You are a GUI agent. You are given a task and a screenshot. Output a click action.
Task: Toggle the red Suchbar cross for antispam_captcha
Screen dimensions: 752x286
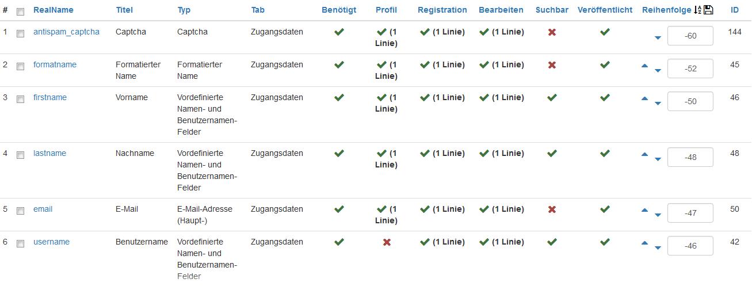552,32
